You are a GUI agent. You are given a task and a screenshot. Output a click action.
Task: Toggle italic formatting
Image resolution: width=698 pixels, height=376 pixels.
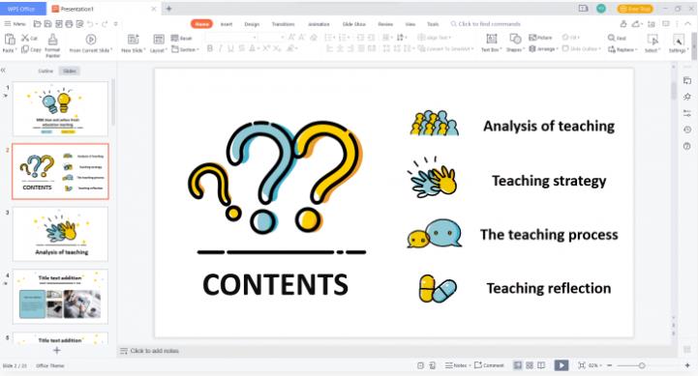[x=221, y=48]
